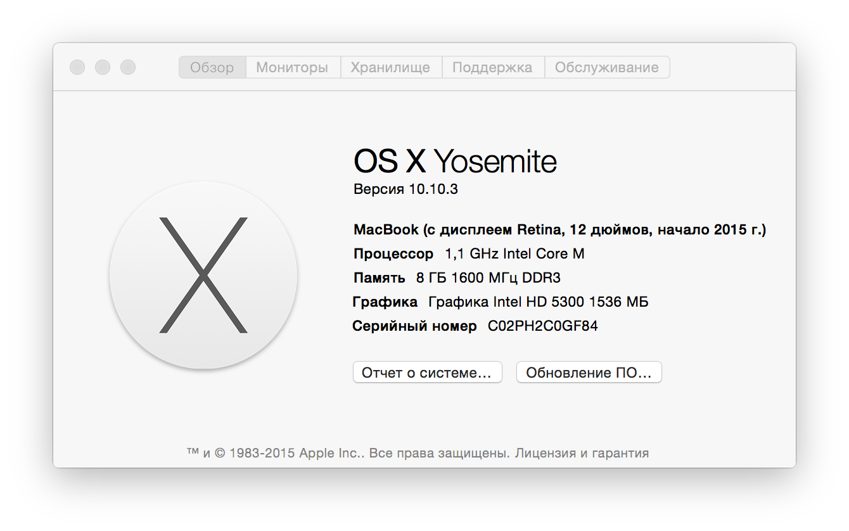Click the 1,1 GHz Intel Core M value
Screen dimensions: 849x531
point(514,254)
